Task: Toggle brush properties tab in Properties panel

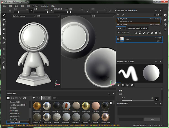Action: pyautogui.click(x=119, y=85)
